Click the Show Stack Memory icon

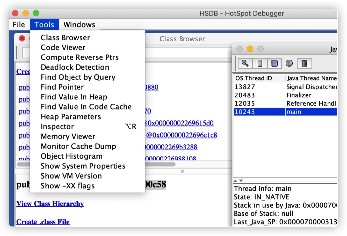260,63
